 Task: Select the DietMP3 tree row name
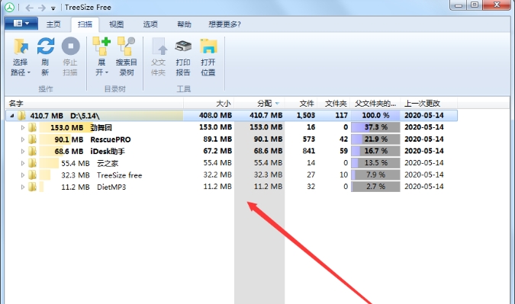point(111,187)
